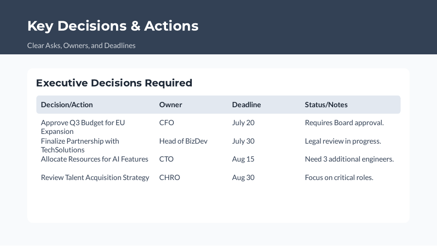437x246 pixels.
Task: Select the "Legal review in progress." note
Action: point(342,141)
